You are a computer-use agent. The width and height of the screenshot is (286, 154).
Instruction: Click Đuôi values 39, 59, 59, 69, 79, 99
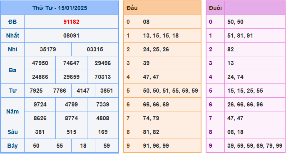pyautogui.click(x=255, y=146)
